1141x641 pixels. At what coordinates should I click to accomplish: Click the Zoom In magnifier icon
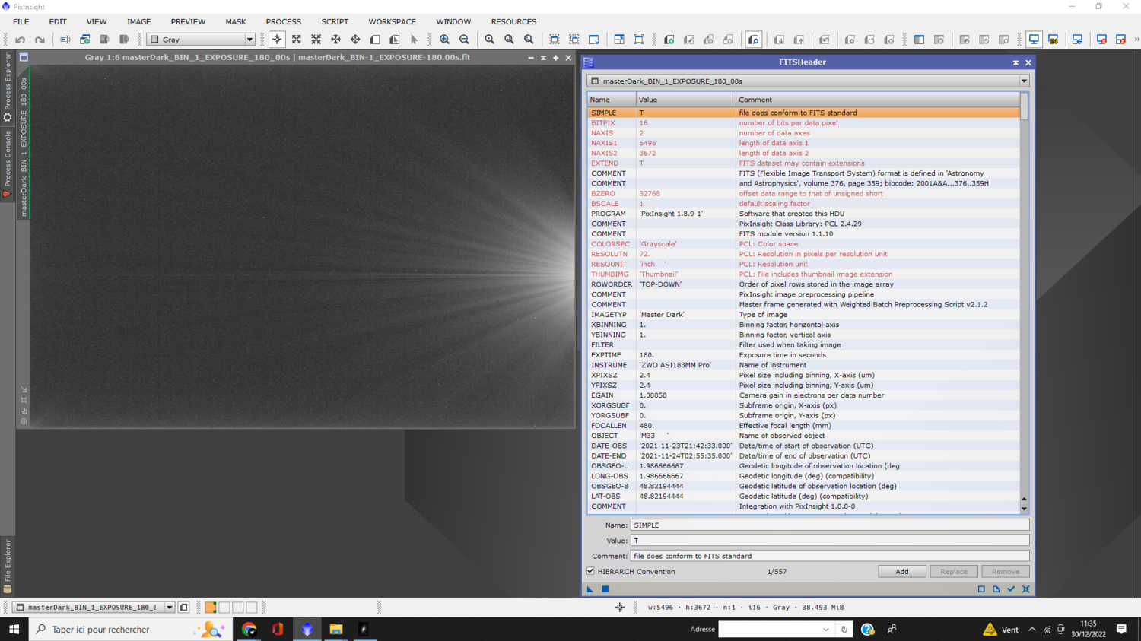[x=445, y=40]
